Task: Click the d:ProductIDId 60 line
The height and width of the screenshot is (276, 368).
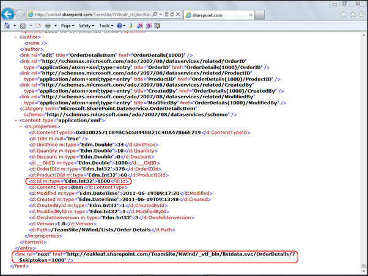Action: pos(99,175)
